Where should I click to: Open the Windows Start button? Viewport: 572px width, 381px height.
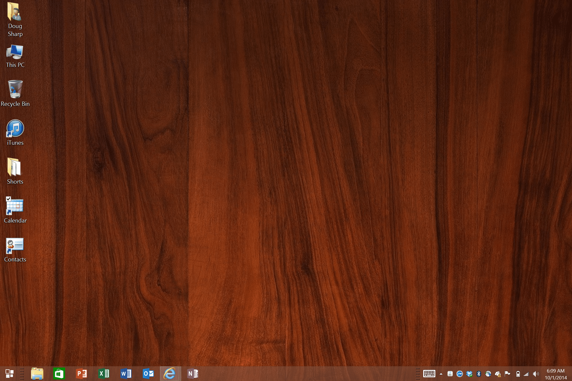click(10, 374)
